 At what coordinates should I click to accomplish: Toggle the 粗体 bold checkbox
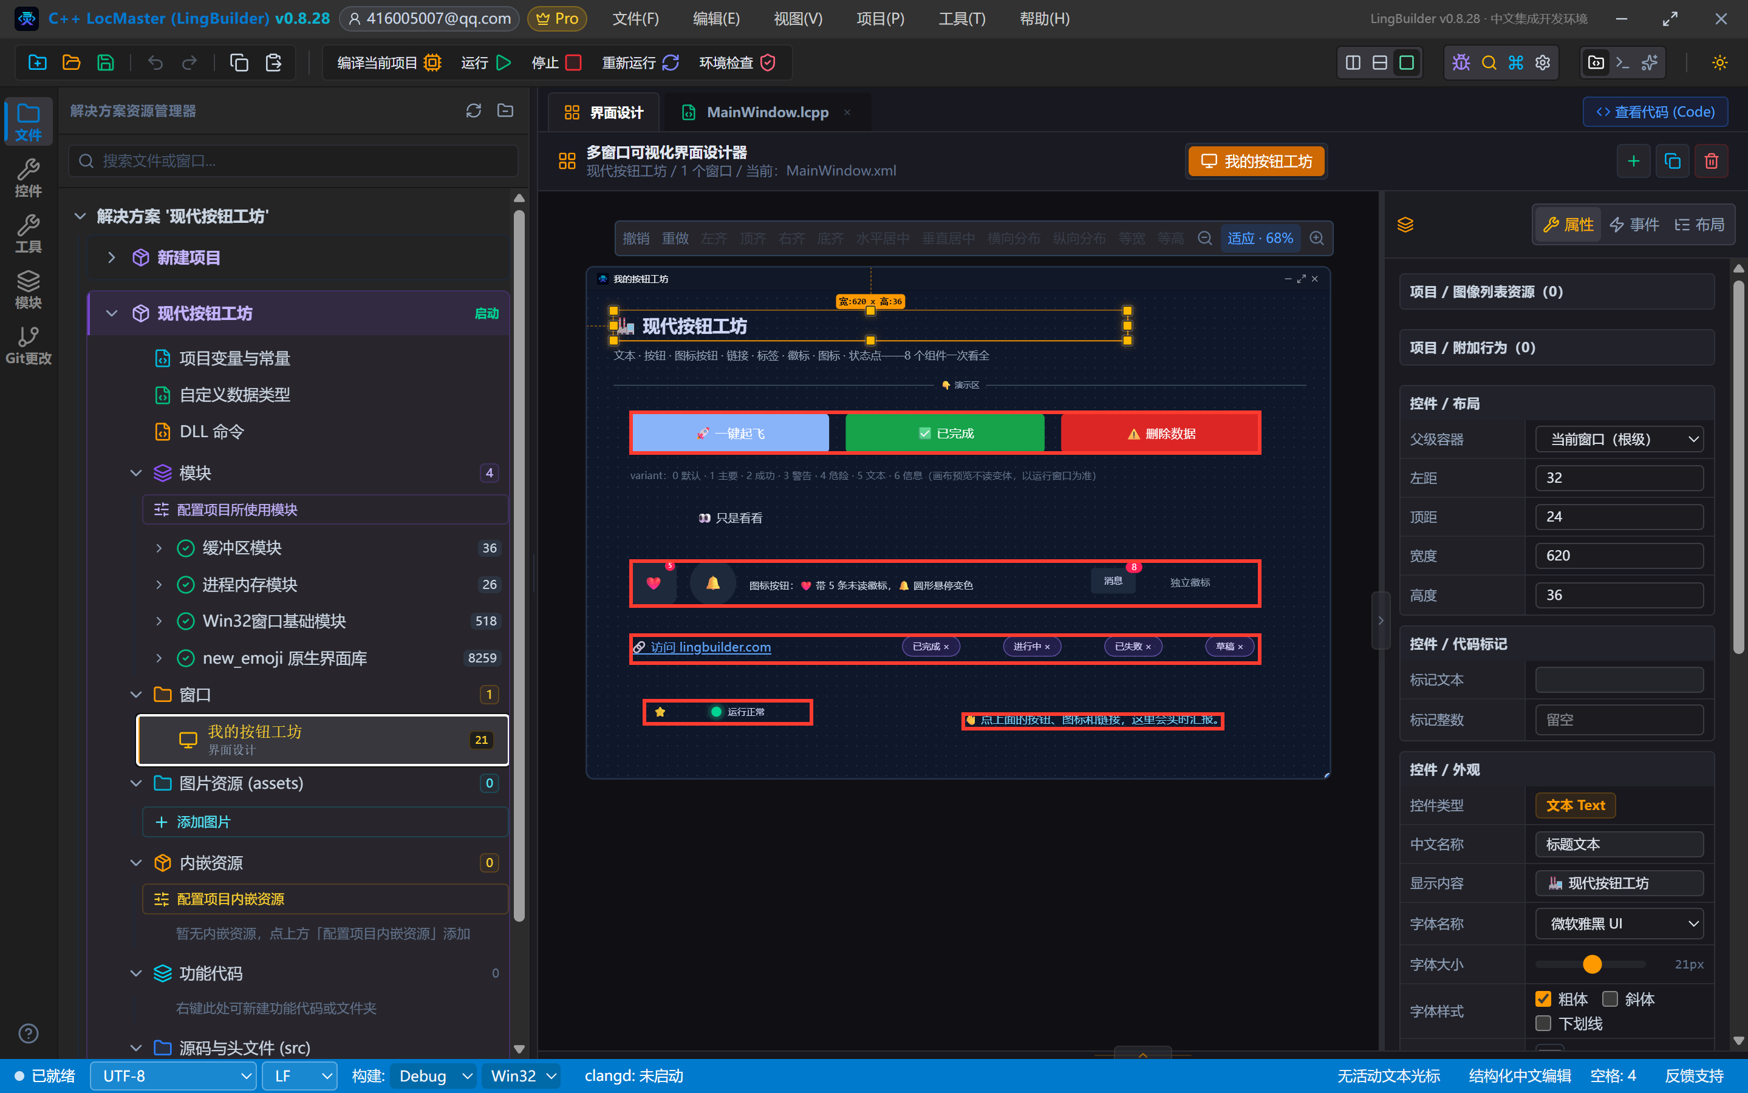pos(1543,999)
